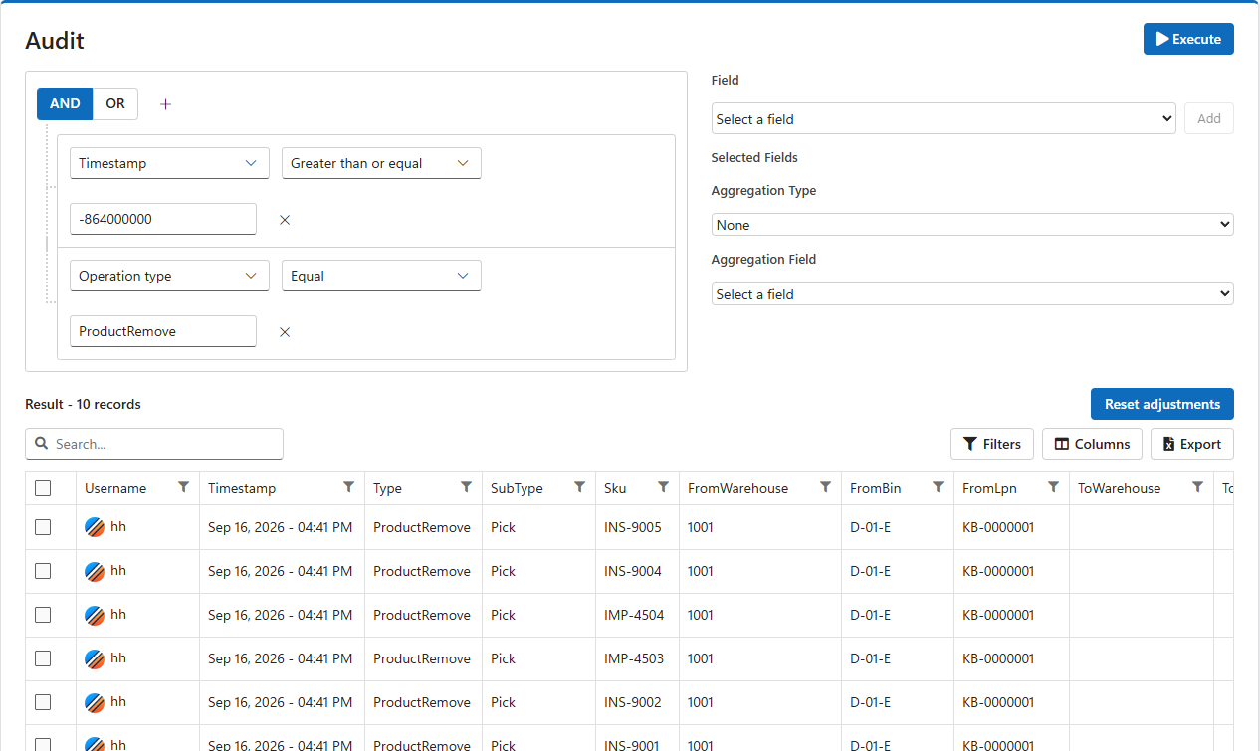This screenshot has height=751, width=1260.
Task: Click the Execute button
Action: click(1188, 39)
